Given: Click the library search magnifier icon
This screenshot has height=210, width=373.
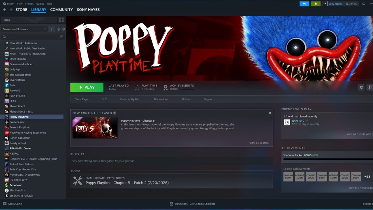Looking at the screenshot, I should 4,37.
